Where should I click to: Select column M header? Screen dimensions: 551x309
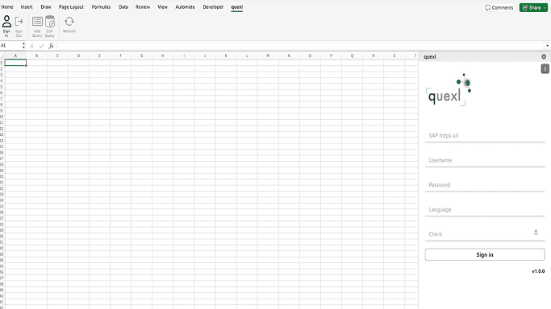(268, 56)
